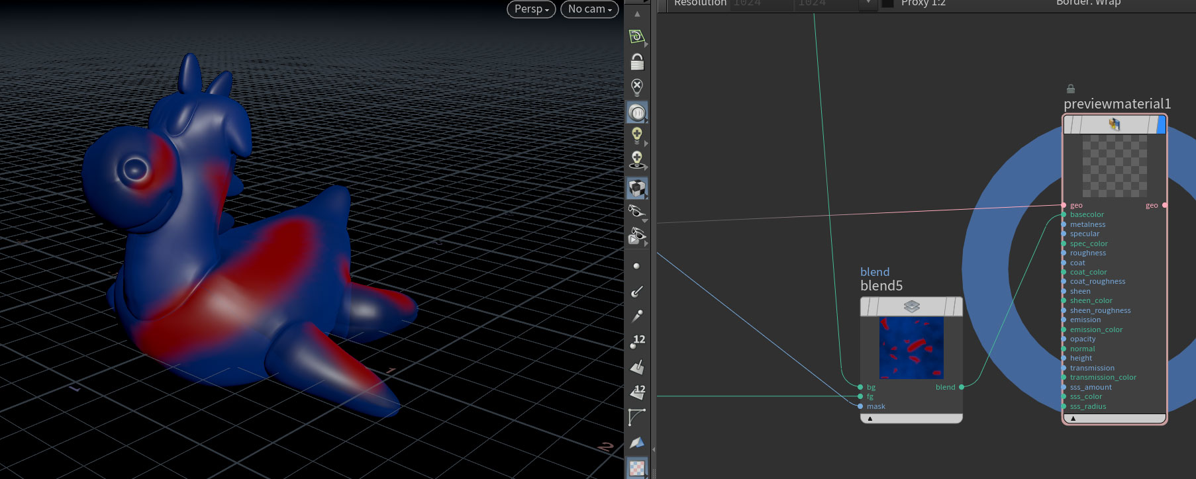Toggle the display points dot icon
1196x479 pixels.
[636, 266]
